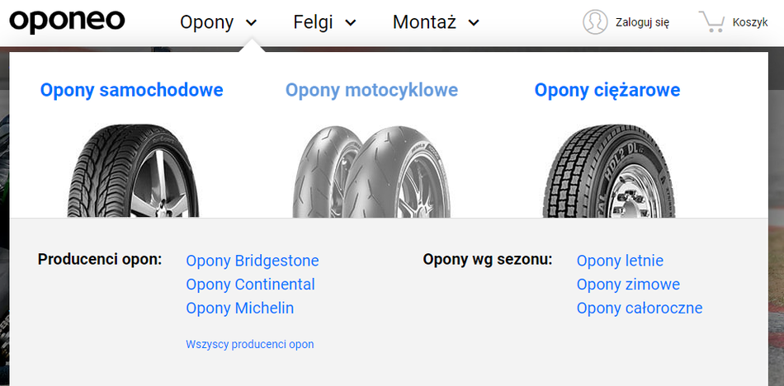Viewport: 784px width, 386px height.
Task: Click the user account icon
Action: click(x=594, y=22)
